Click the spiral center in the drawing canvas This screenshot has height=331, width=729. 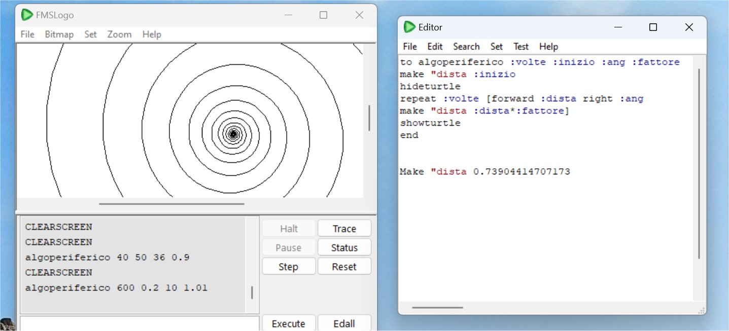[x=233, y=134]
